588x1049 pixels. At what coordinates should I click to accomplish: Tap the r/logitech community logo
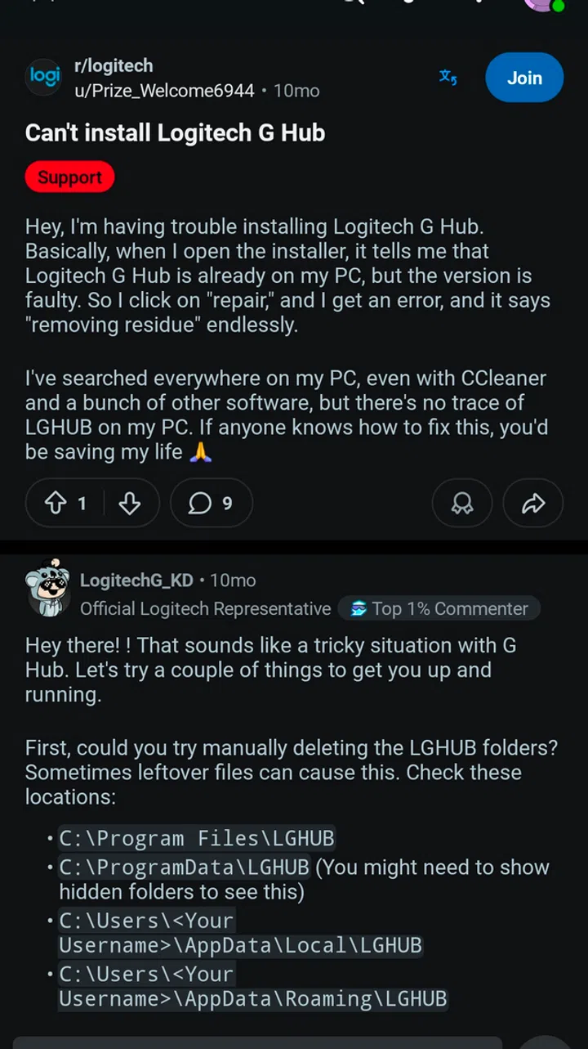pos(43,78)
